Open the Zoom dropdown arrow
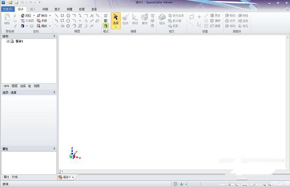 click(50, 26)
